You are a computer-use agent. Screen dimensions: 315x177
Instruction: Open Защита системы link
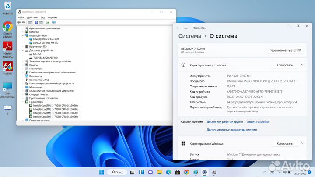(x=258, y=122)
